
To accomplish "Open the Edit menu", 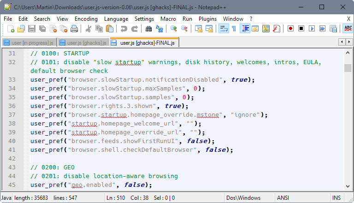I will 23,19.
